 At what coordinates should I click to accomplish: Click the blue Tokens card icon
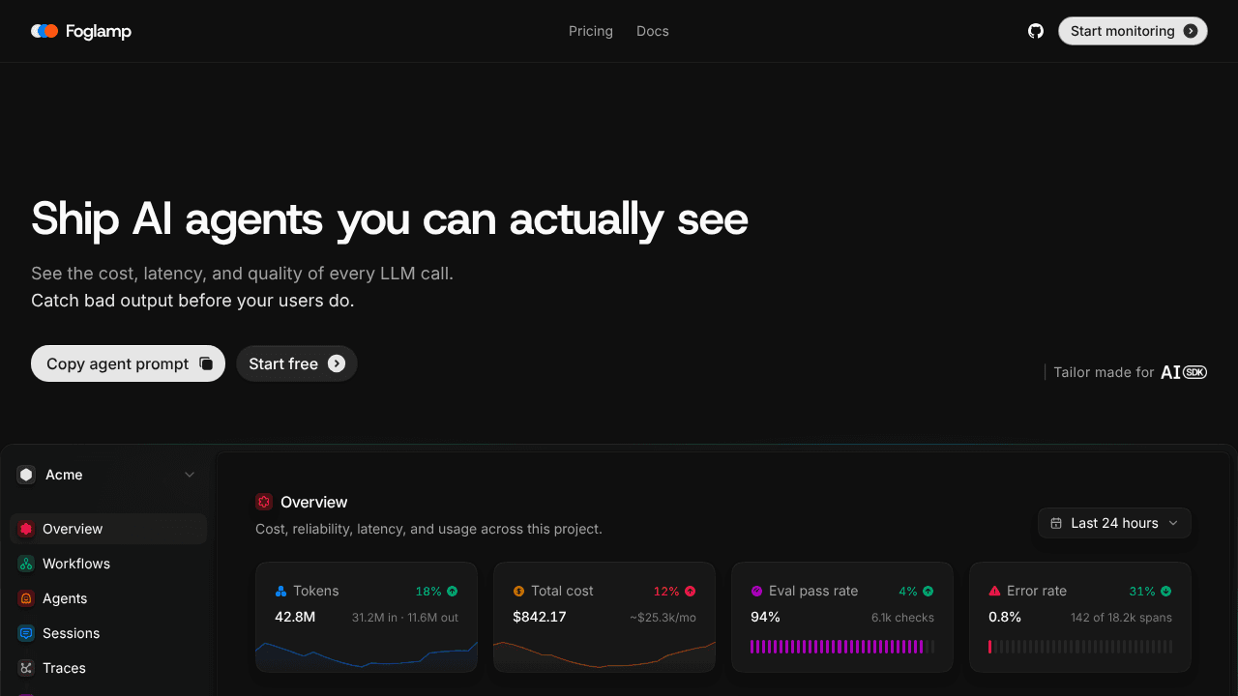pos(281,591)
